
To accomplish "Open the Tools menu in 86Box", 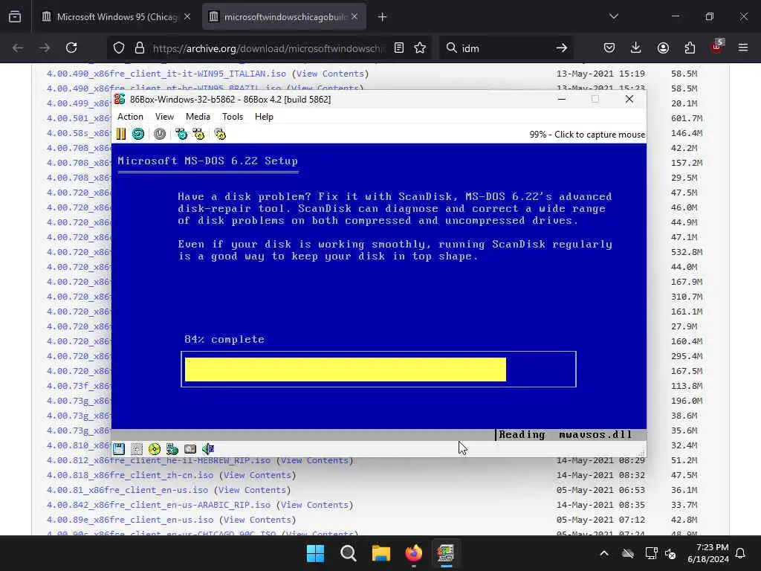I will pyautogui.click(x=233, y=117).
